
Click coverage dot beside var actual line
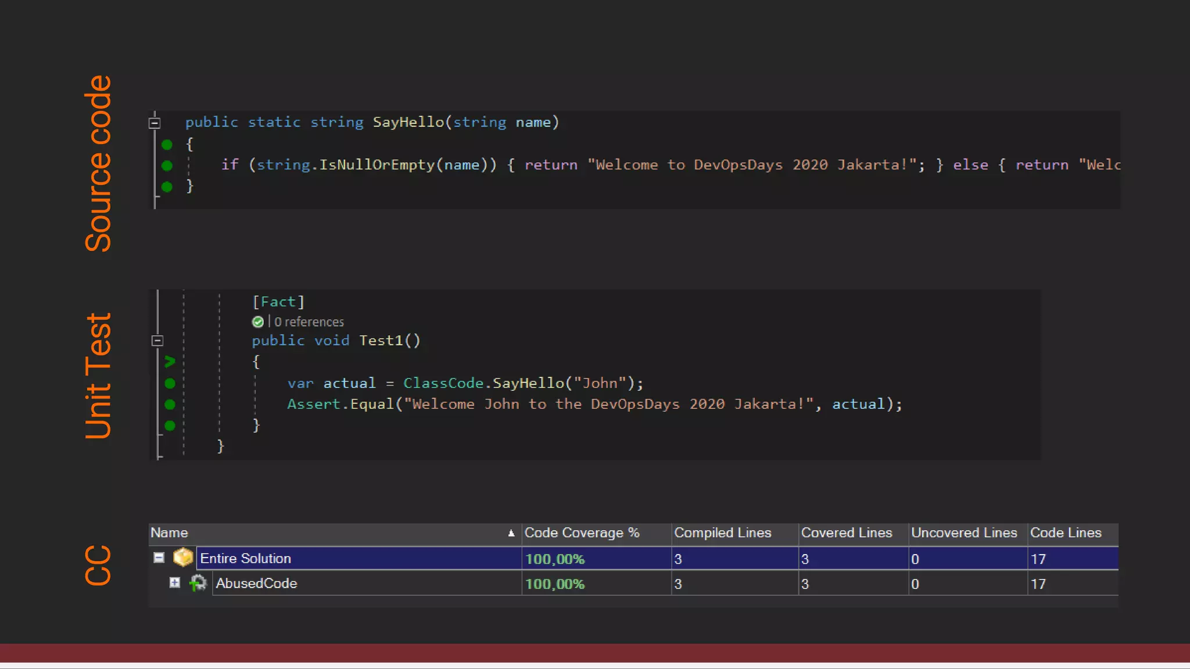170,383
